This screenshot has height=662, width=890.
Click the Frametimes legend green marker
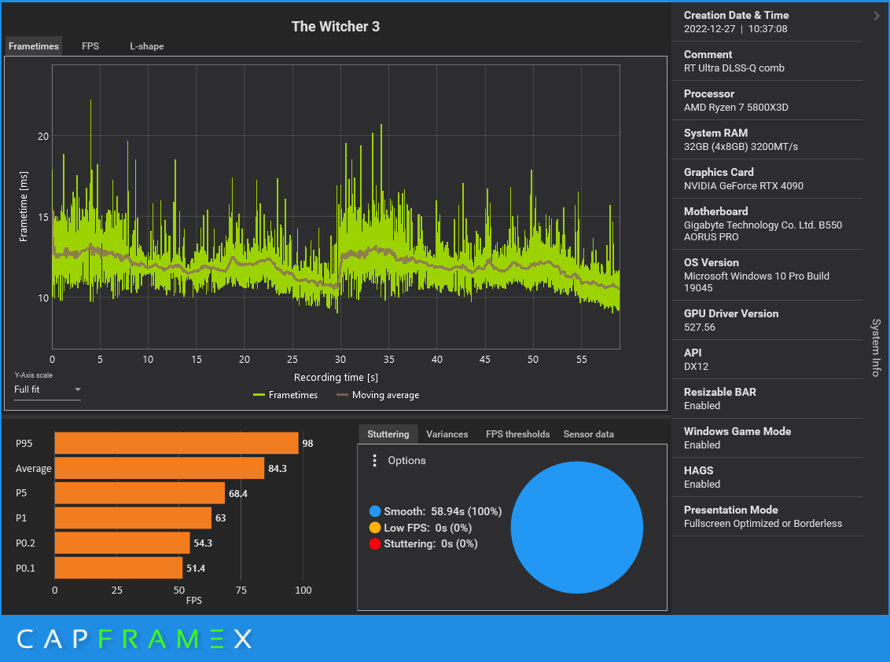tap(259, 395)
